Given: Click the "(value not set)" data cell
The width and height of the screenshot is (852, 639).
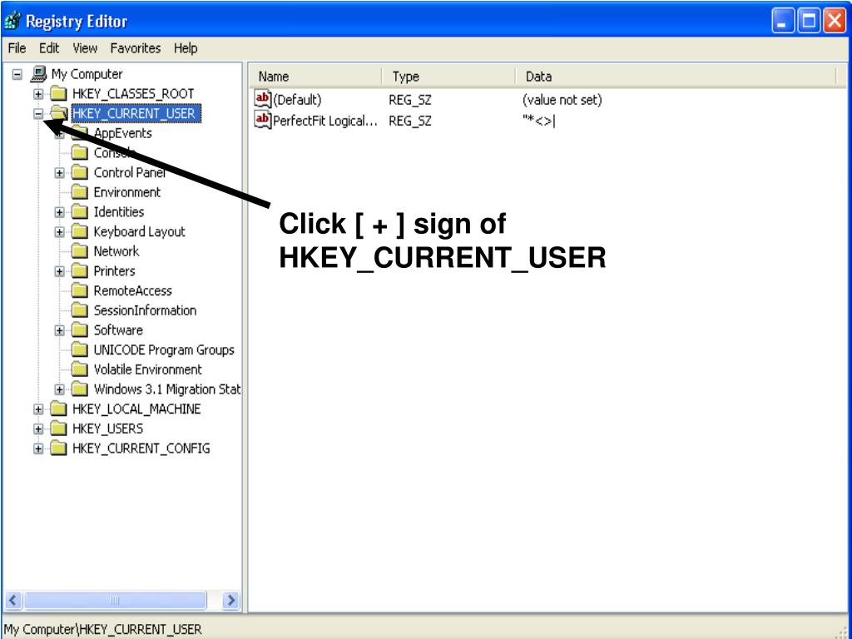Looking at the screenshot, I should (562, 100).
